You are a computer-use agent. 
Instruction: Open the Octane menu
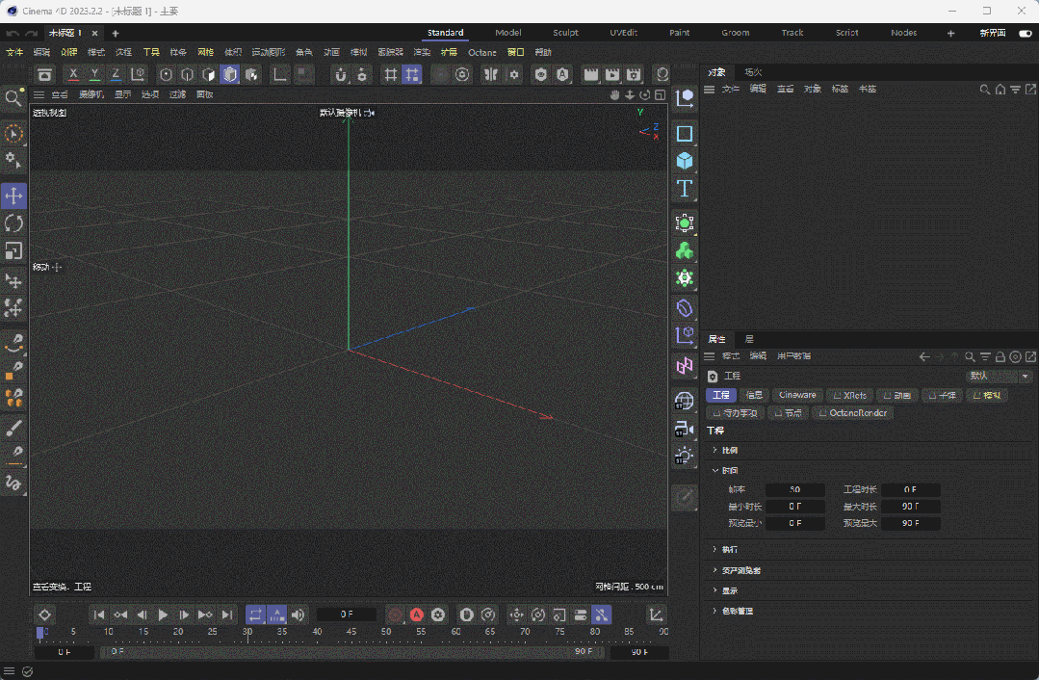click(481, 52)
